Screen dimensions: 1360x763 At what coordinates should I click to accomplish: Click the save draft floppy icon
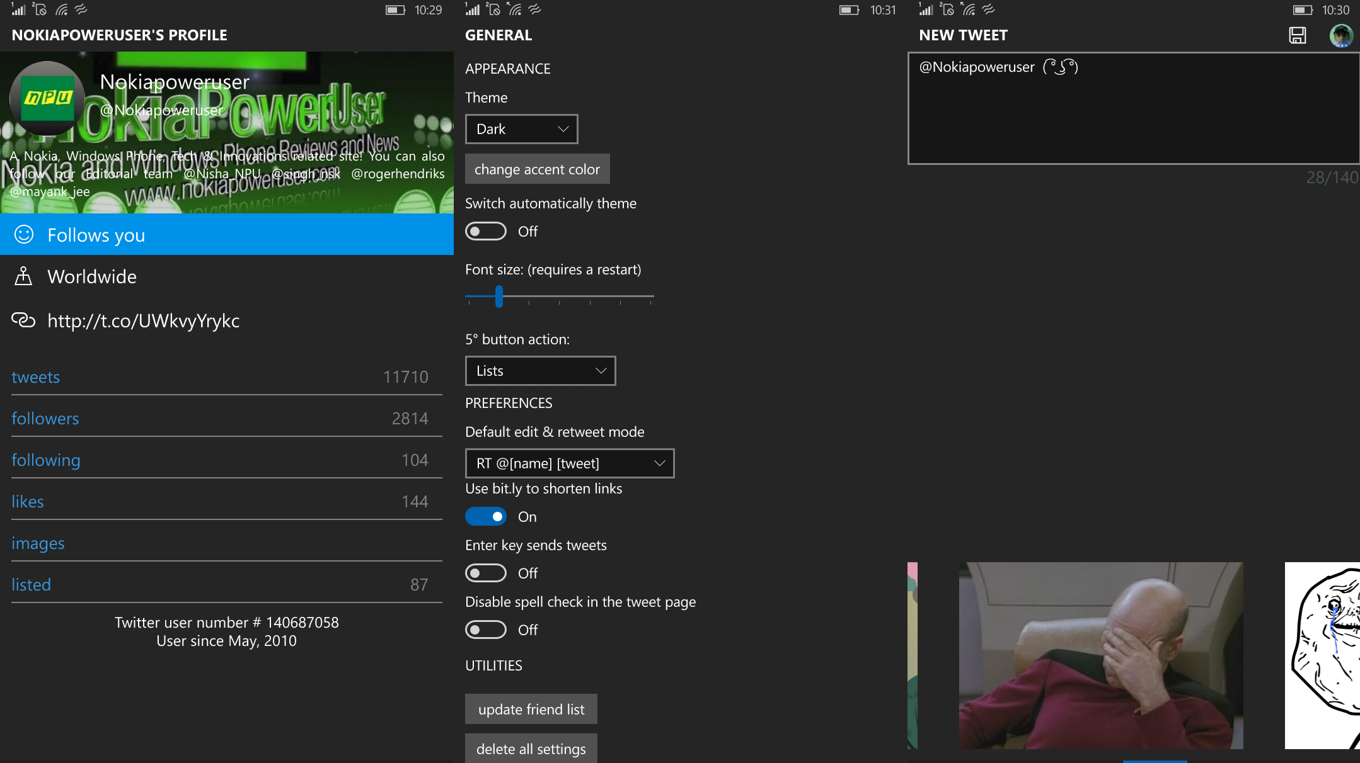coord(1297,35)
